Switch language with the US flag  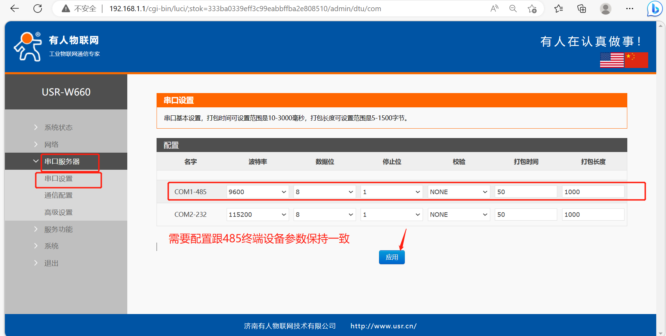(x=612, y=60)
